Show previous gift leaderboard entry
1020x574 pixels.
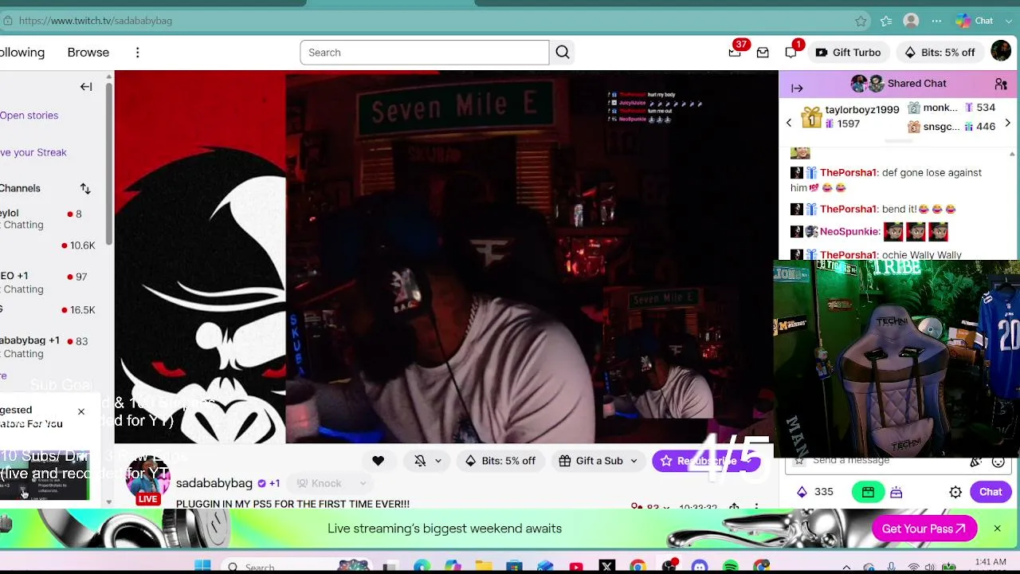pyautogui.click(x=789, y=123)
